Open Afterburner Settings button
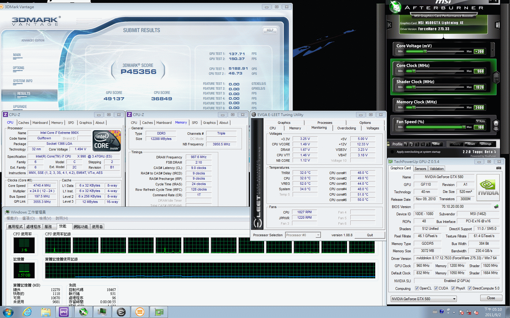Screen dimensions: 510x318 pyautogui.click(x=486, y=144)
